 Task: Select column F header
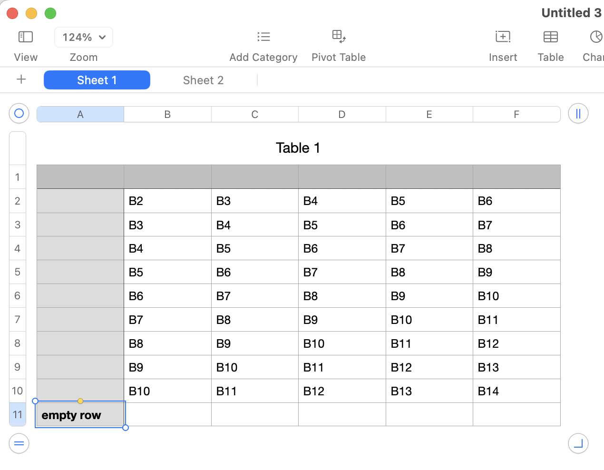pos(516,115)
